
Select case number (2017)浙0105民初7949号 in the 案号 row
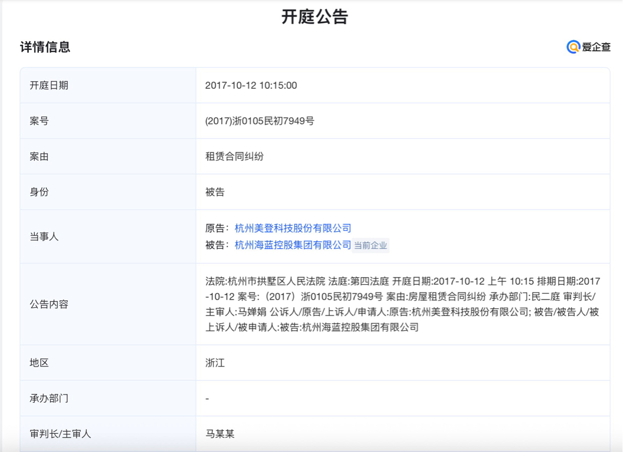point(260,121)
